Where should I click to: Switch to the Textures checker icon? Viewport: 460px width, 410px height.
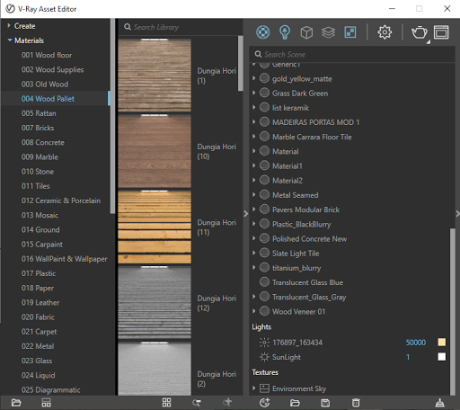(350, 32)
